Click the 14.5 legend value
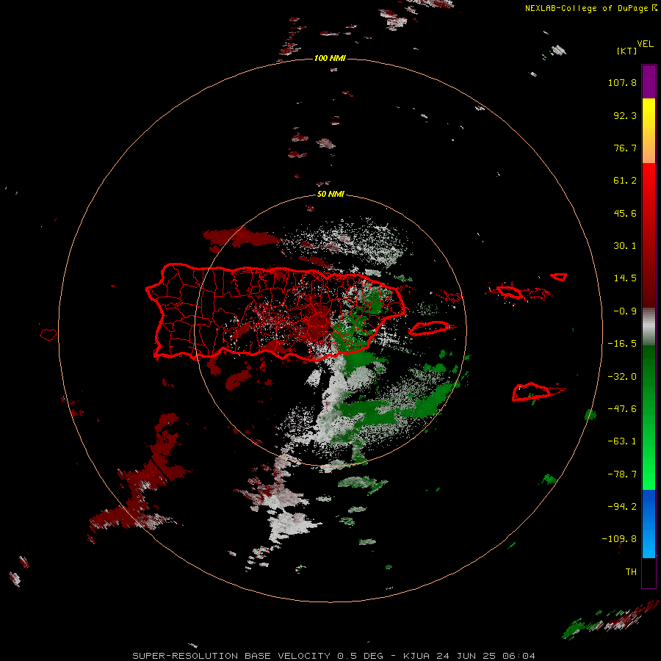Image resolution: width=661 pixels, height=661 pixels. click(625, 278)
